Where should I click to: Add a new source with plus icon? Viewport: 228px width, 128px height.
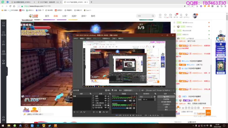[94, 112]
